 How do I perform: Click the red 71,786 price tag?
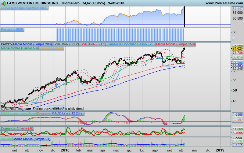[238, 53]
